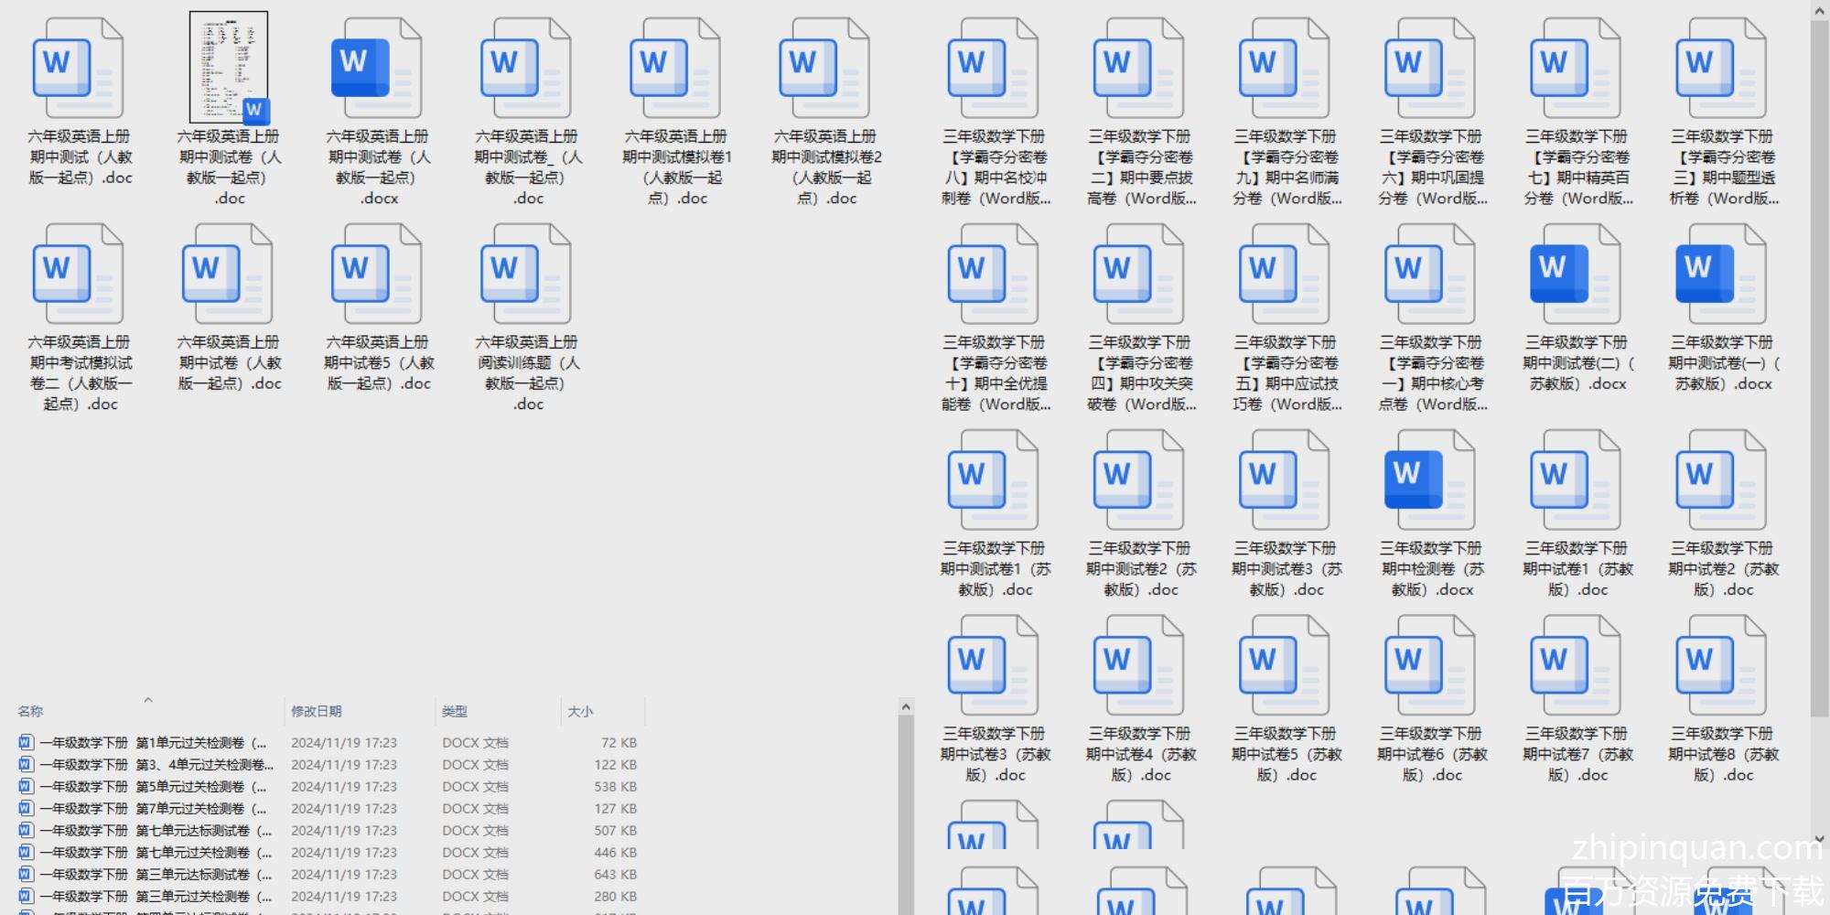This screenshot has width=1830, height=915.
Task: Select the file label 学霸夺分密卷三 期中题型透析卷
Action: coord(1723,167)
